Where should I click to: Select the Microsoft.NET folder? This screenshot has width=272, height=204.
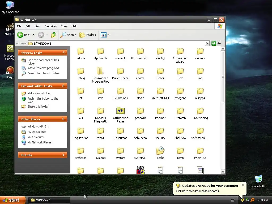point(160,94)
